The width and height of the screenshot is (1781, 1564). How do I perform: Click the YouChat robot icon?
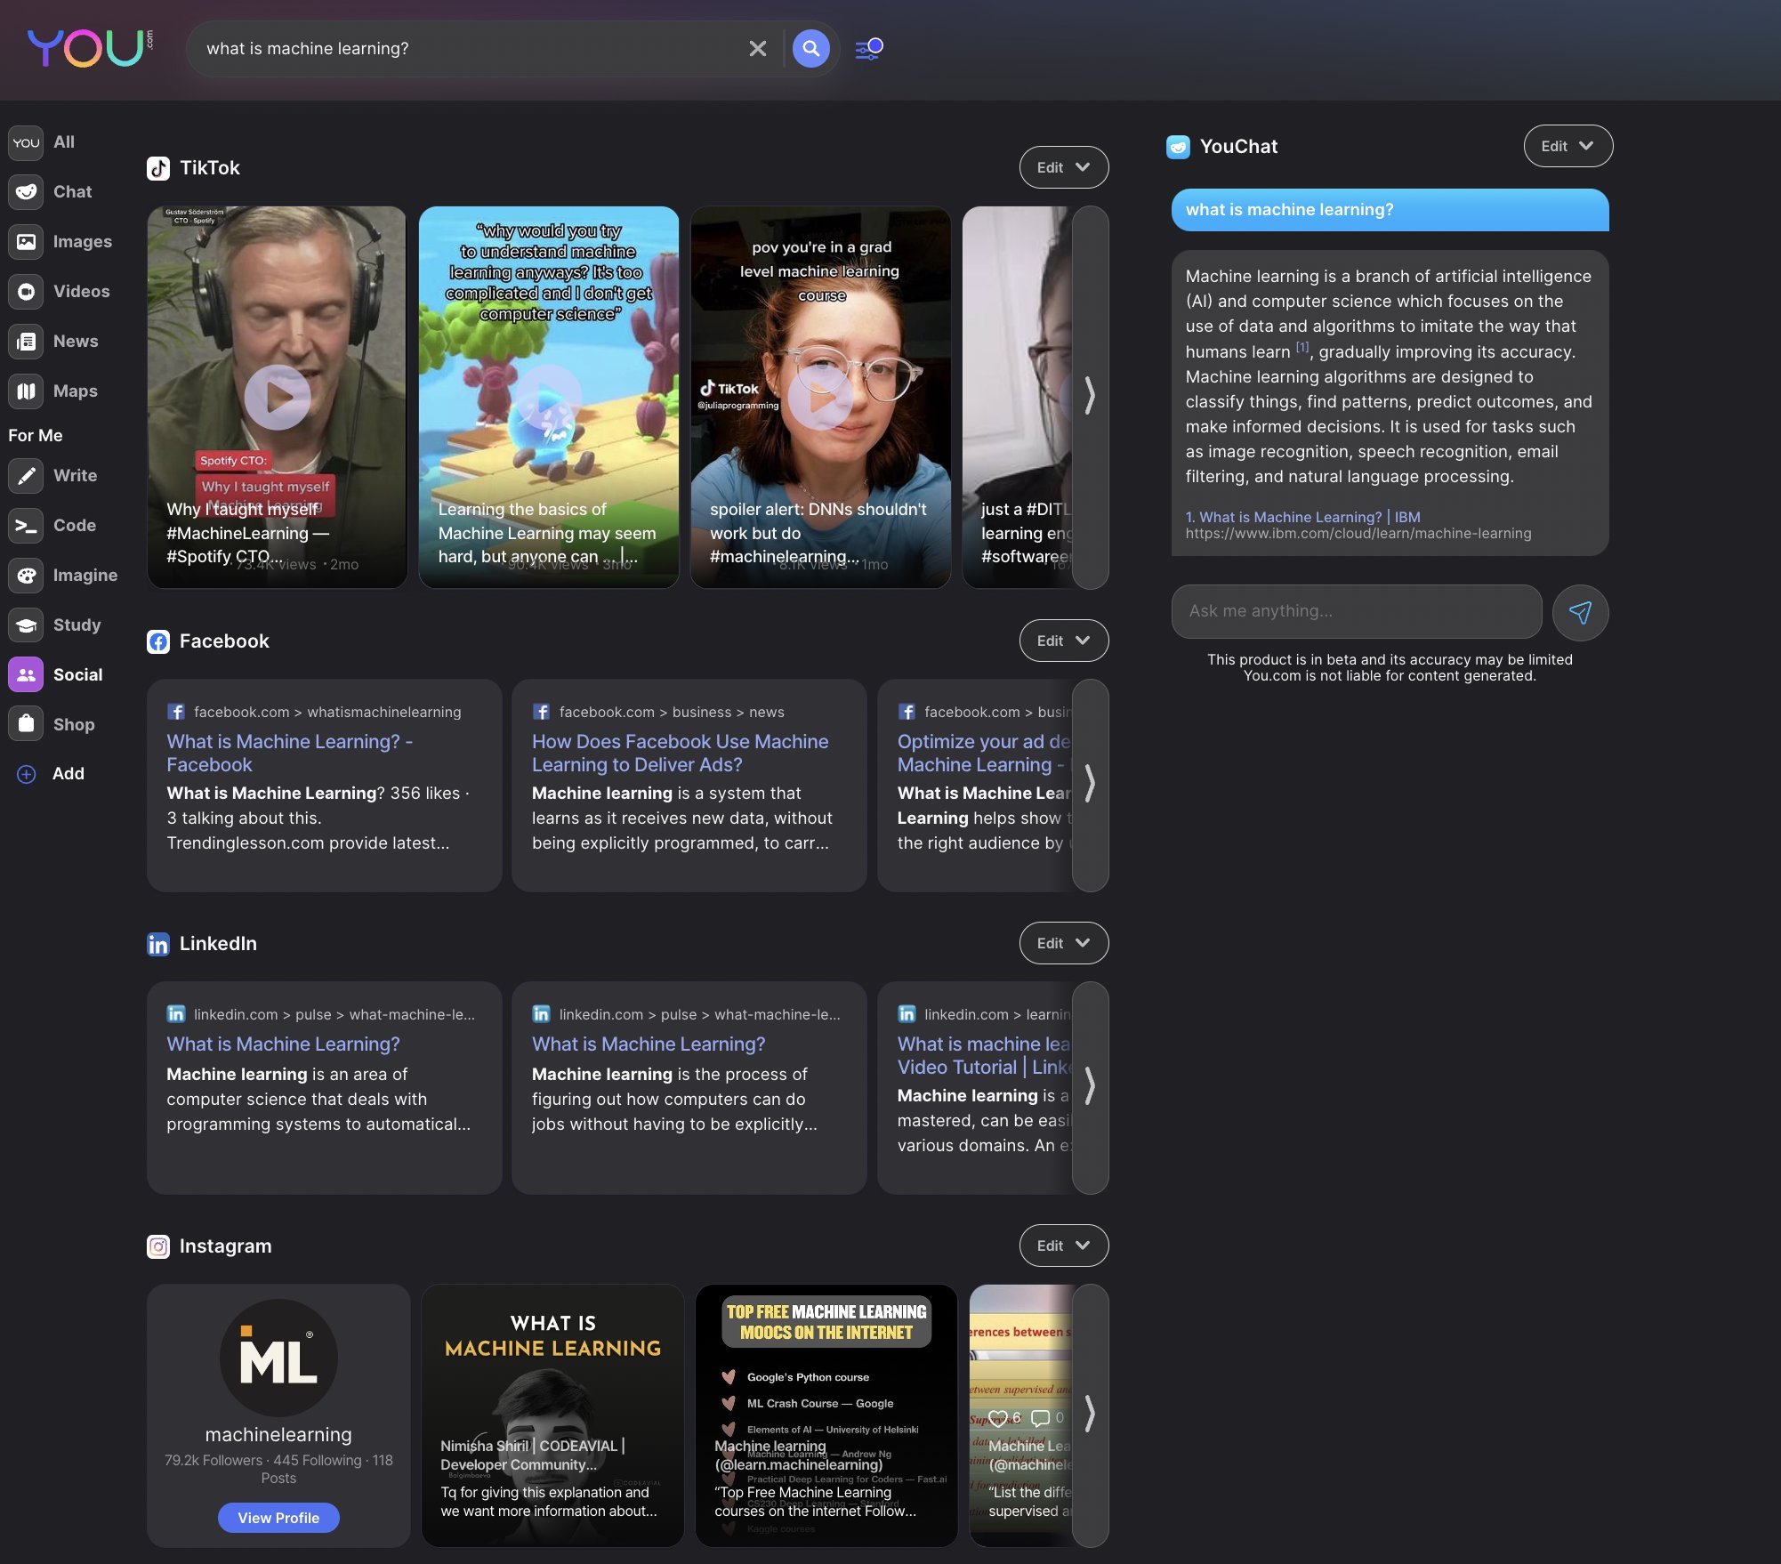(x=1178, y=147)
